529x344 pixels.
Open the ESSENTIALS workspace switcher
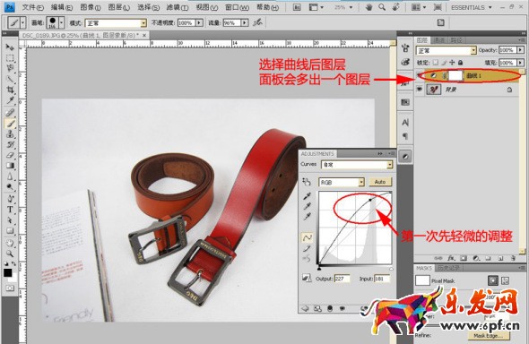coord(471,7)
